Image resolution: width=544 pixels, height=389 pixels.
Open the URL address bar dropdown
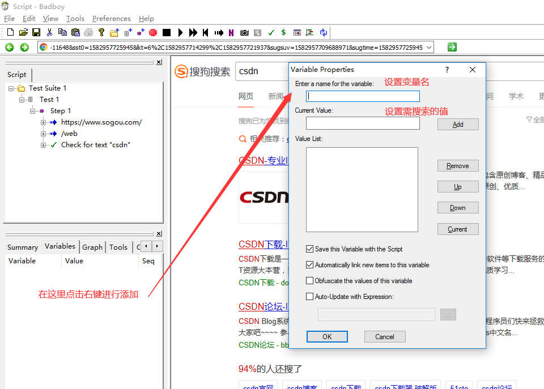click(x=429, y=47)
